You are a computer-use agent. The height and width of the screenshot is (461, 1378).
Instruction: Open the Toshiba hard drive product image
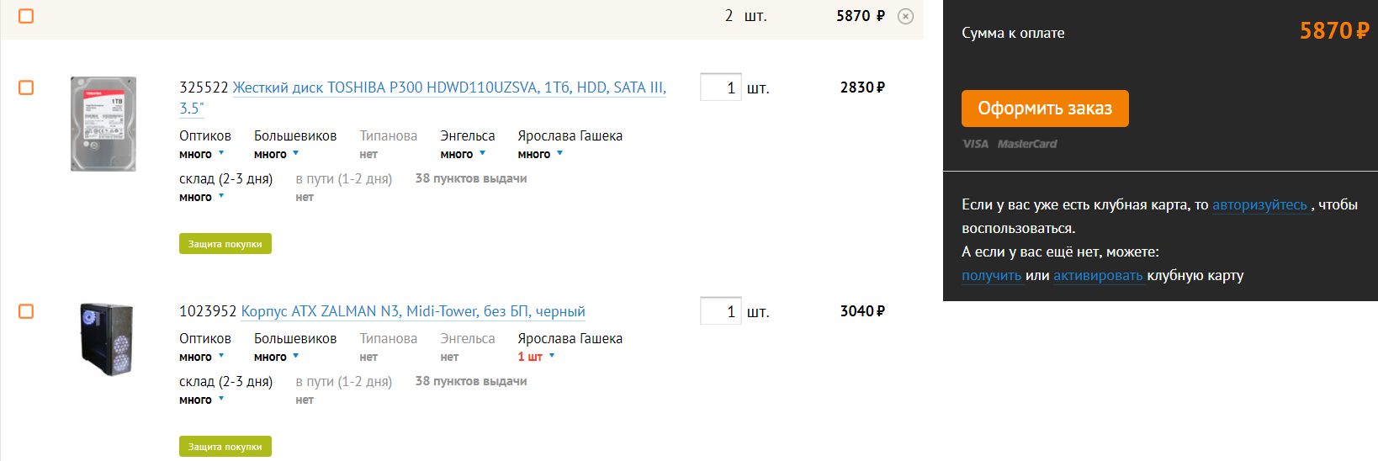pyautogui.click(x=103, y=124)
